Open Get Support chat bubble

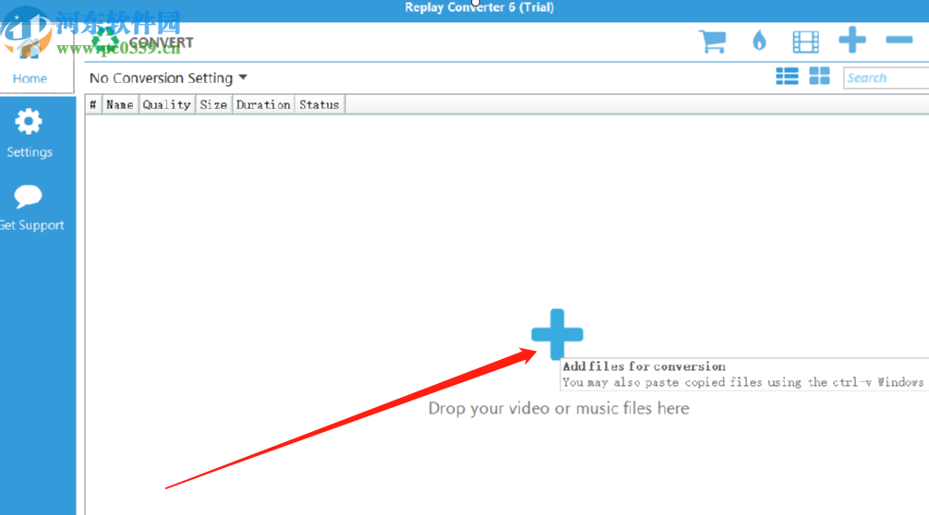[30, 209]
